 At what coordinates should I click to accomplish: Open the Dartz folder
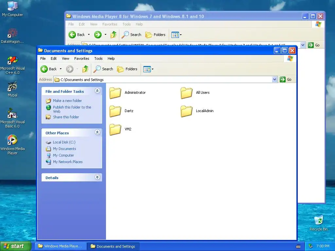tap(121, 111)
